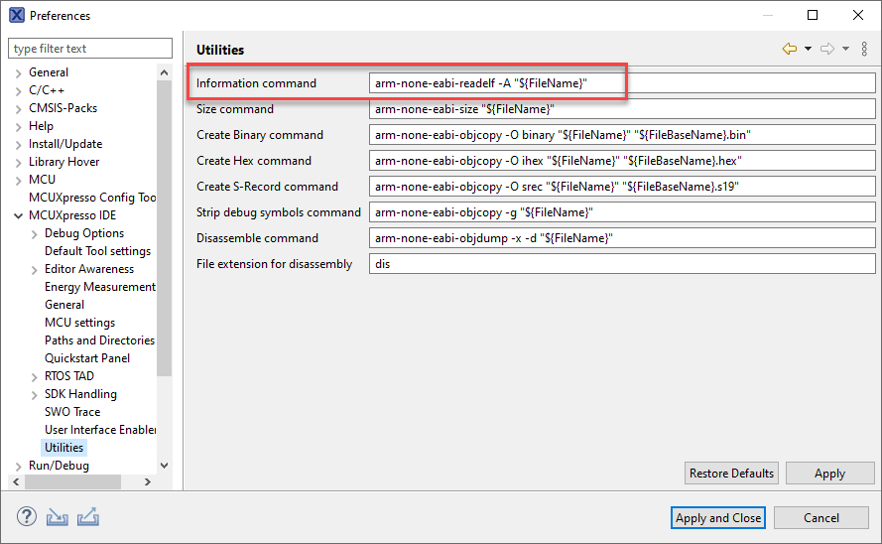882x544 pixels.
Task: Collapse the MCUXpresso IDE tree node
Action: (x=19, y=215)
